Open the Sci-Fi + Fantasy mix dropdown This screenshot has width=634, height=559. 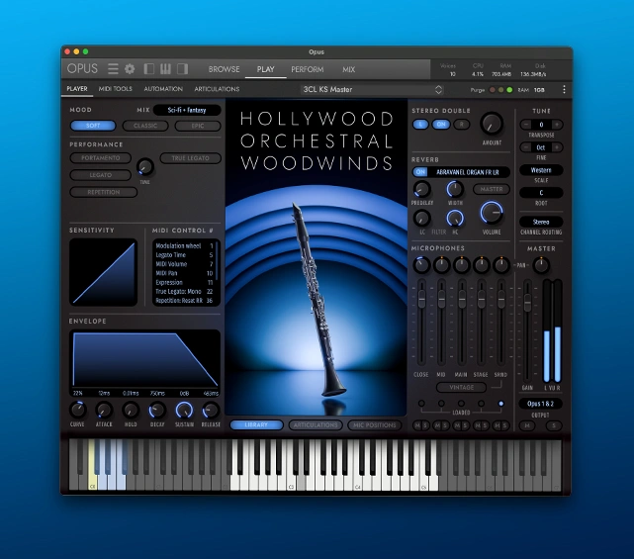(187, 110)
